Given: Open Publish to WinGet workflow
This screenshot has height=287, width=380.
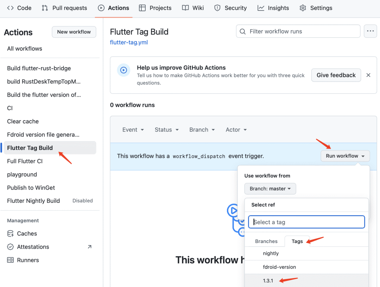Looking at the screenshot, I should pos(50,188).
